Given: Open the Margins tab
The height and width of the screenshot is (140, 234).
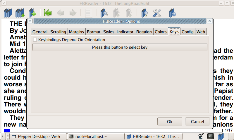Looking at the screenshot, I should click(x=76, y=32).
